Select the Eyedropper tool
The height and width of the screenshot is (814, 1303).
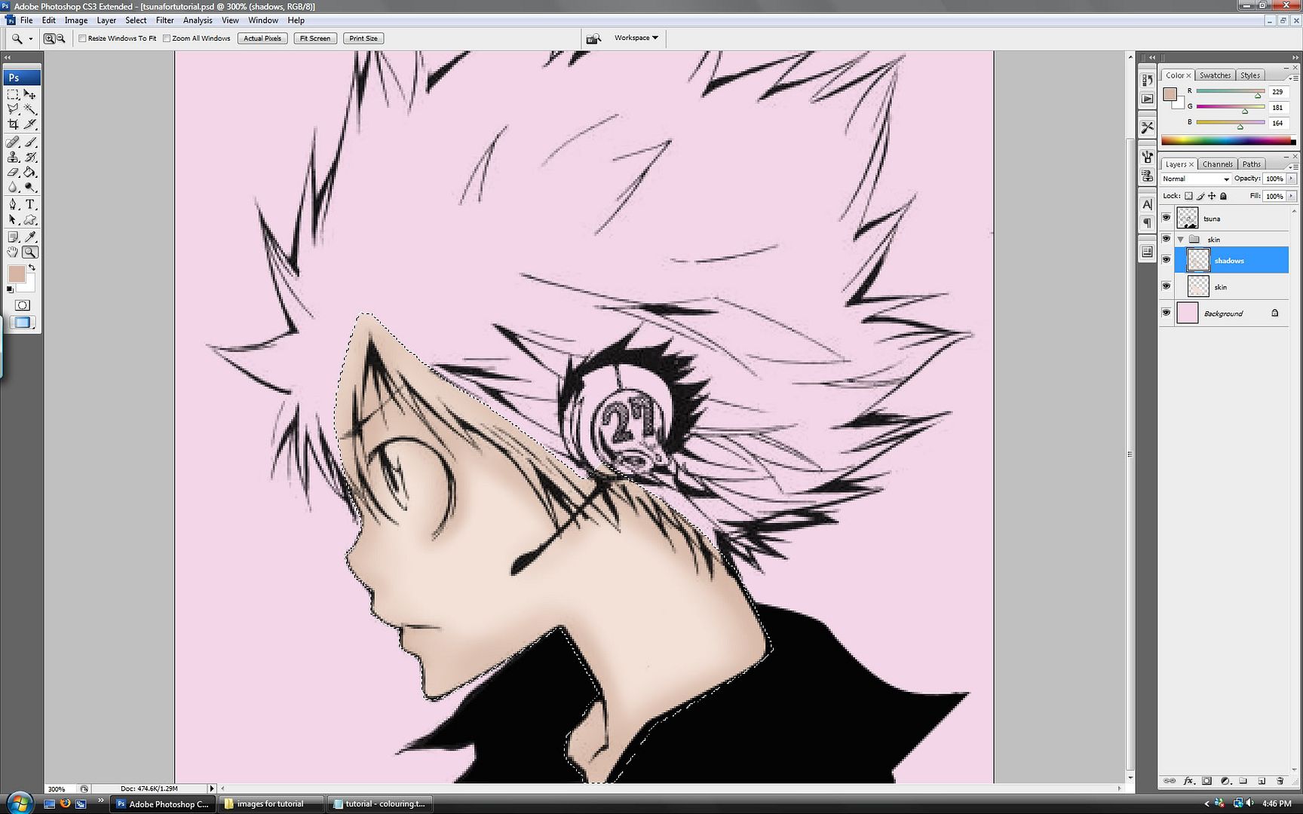pos(30,237)
